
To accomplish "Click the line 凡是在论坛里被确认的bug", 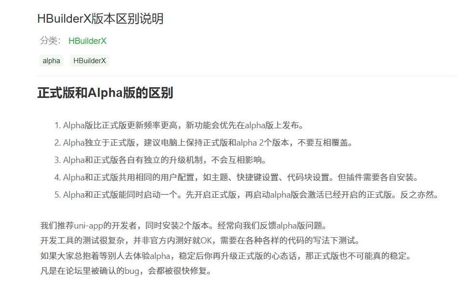I will point(126,271).
